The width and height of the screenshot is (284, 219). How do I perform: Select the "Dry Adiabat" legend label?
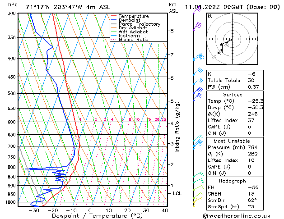click(133, 28)
